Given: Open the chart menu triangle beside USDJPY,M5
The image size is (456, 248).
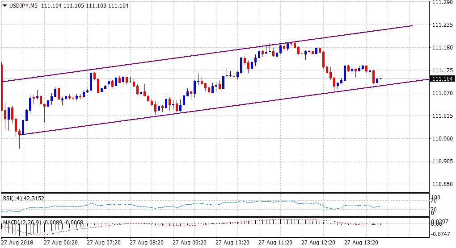Looking at the screenshot, I should coord(5,6).
